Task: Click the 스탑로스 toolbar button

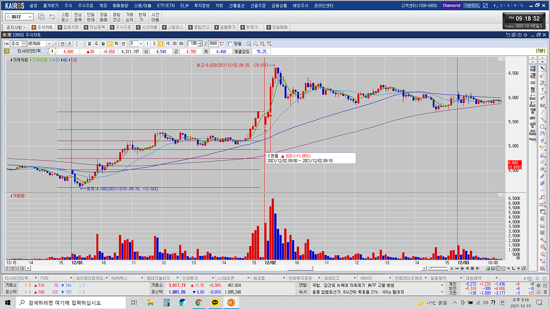Action: pos(65,17)
